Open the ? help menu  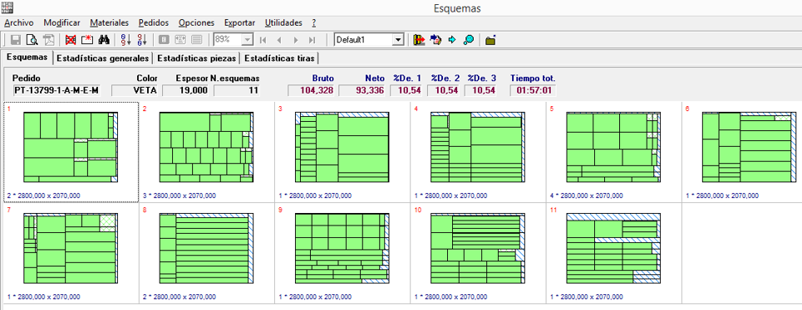313,23
